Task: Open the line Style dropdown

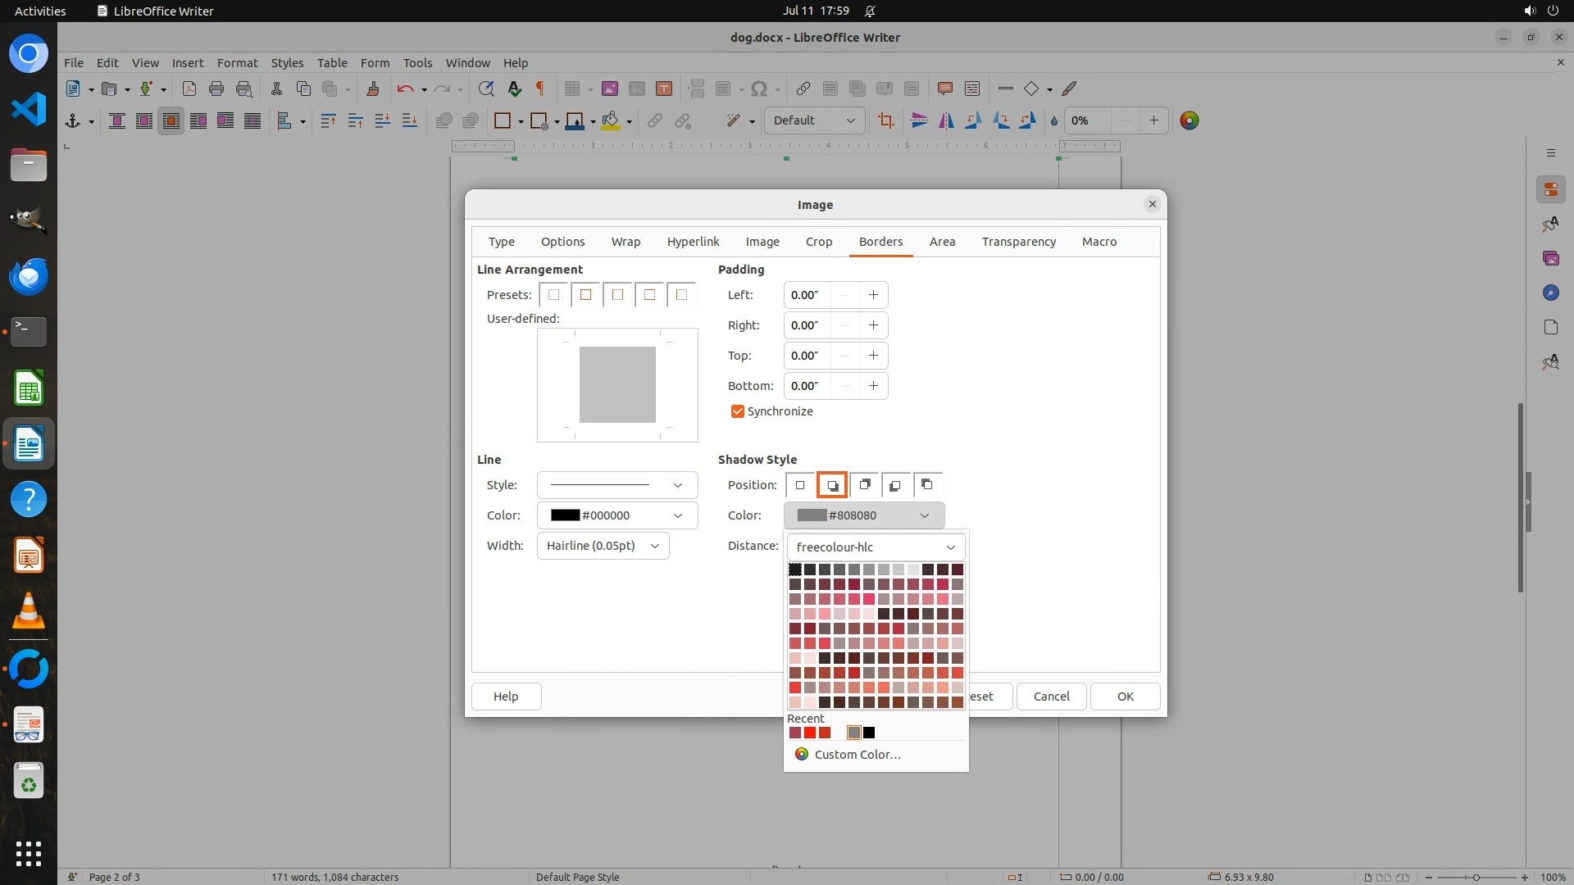Action: (x=616, y=485)
